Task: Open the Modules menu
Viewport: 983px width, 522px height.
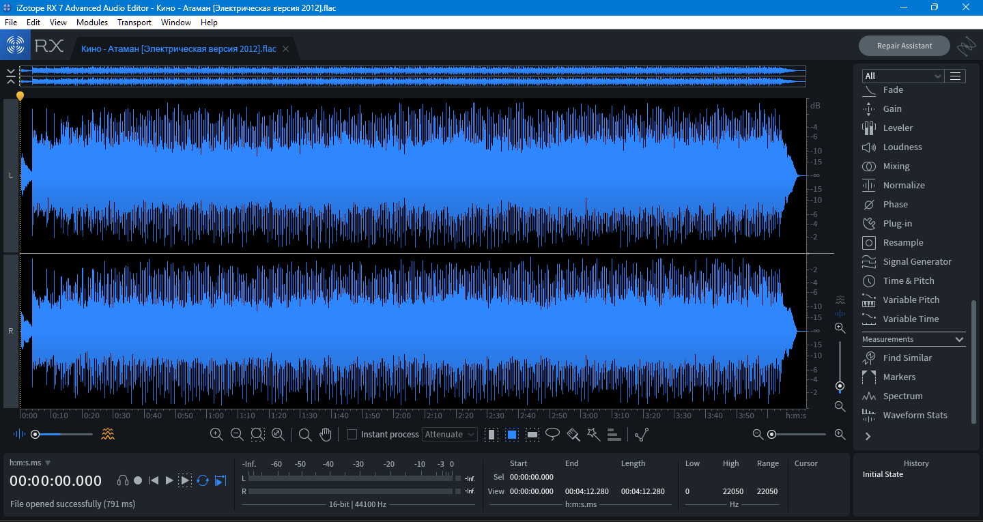Action: click(x=92, y=23)
